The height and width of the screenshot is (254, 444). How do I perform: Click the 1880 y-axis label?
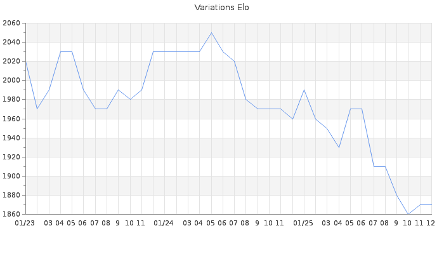(11, 195)
